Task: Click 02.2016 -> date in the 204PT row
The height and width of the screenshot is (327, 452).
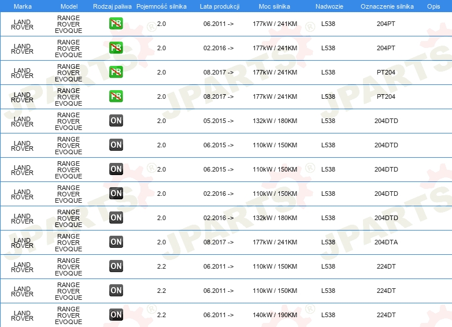Action: tap(218, 48)
